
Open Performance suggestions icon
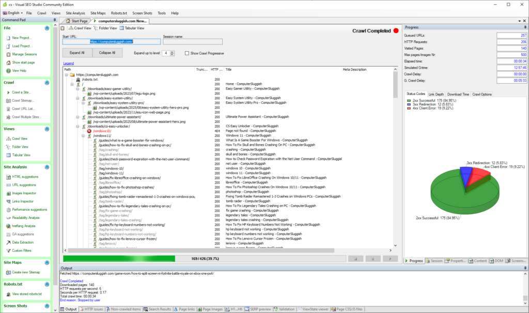pyautogui.click(x=8, y=210)
